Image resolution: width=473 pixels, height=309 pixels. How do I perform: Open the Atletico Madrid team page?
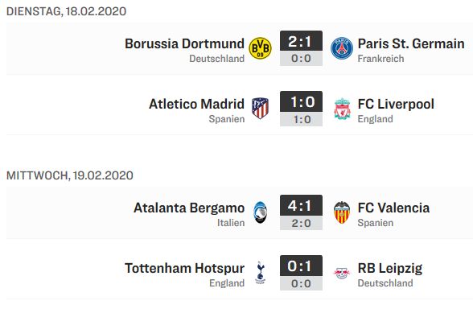(x=196, y=104)
